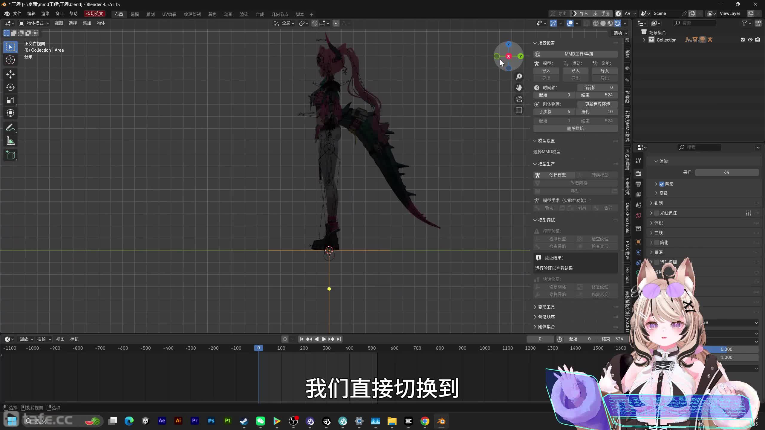Open the World properties tab icon
This screenshot has width=765, height=430.
[x=638, y=216]
